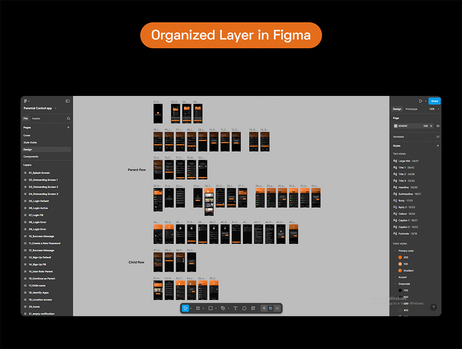Screen dimensions: 462x349
Task: Pick the Text tool
Action: [235, 308]
